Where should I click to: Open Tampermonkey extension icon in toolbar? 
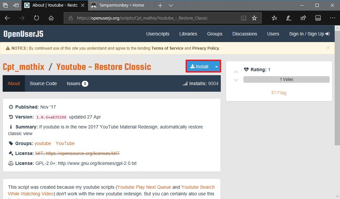(x=318, y=18)
